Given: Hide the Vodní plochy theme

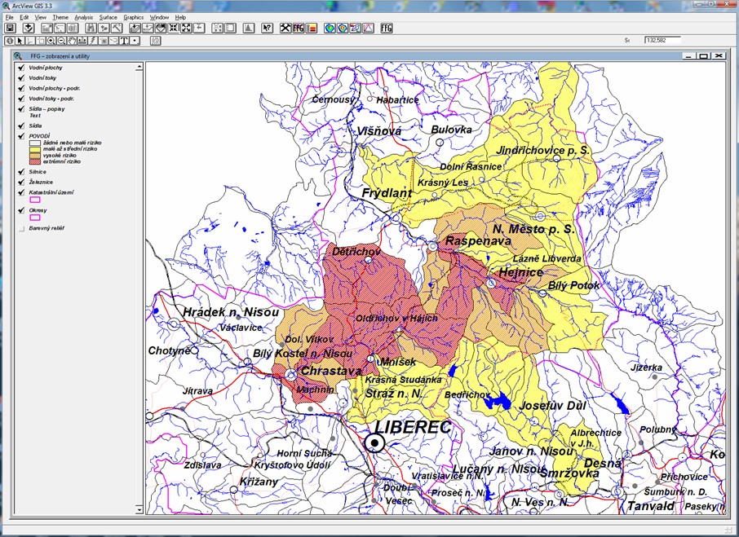Looking at the screenshot, I should point(20,68).
